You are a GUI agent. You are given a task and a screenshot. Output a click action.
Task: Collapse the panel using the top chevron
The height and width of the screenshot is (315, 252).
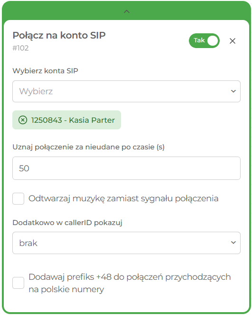click(127, 11)
